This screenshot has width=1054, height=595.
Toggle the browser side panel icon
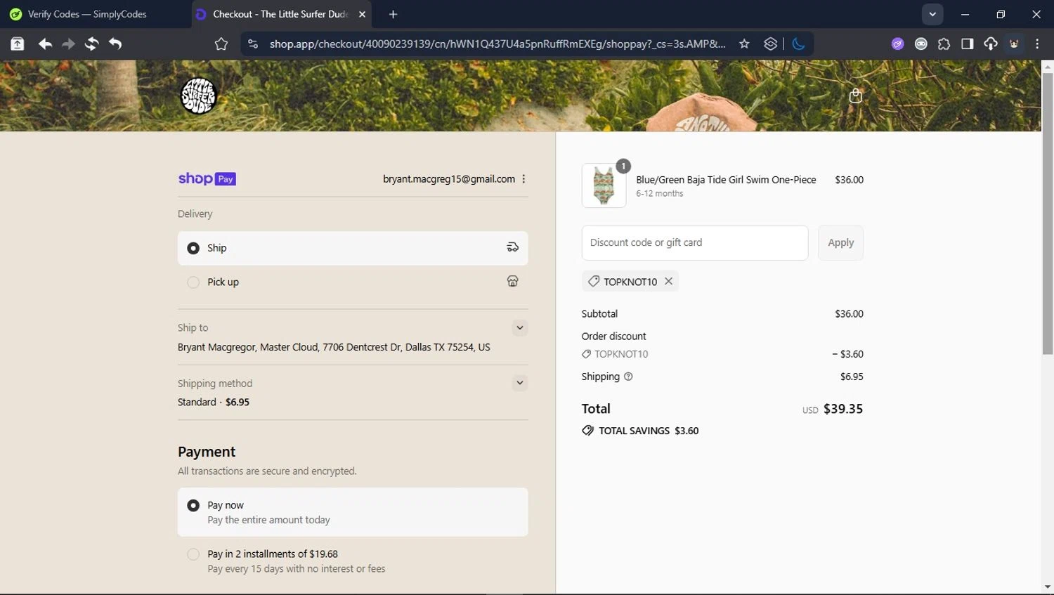[968, 44]
